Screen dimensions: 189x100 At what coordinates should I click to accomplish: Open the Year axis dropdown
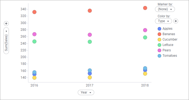click(x=86, y=92)
